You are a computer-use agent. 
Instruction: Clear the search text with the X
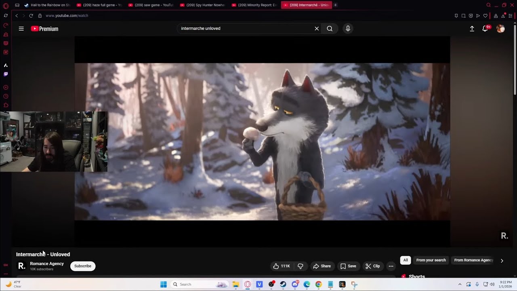[317, 29]
